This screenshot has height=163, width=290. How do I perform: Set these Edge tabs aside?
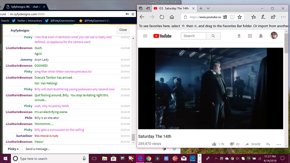tap(148, 8)
